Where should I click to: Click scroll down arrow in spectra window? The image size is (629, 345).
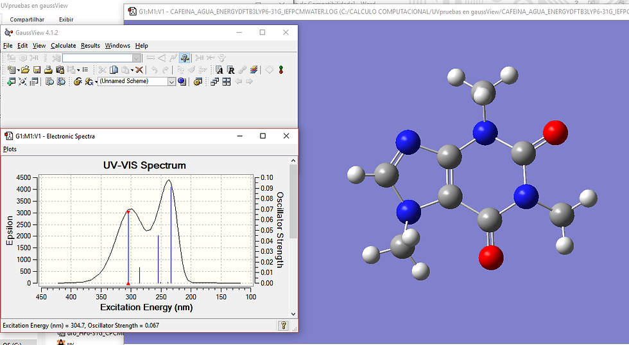click(x=293, y=314)
